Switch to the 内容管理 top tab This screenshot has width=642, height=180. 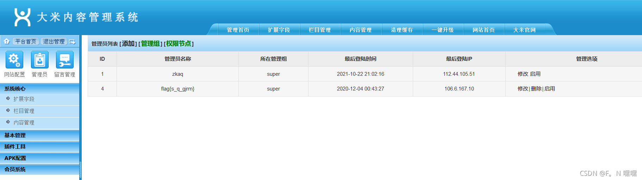(x=361, y=30)
